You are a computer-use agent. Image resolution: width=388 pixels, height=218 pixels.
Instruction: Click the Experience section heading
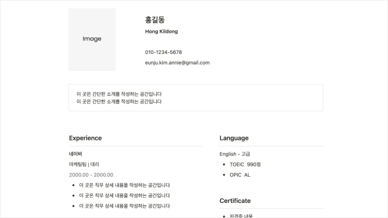point(85,138)
